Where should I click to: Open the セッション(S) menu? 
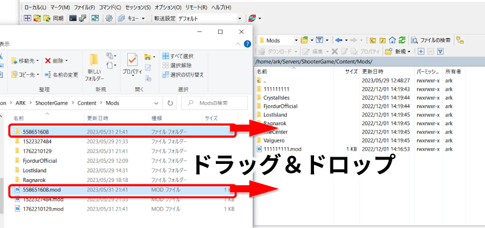point(138,7)
